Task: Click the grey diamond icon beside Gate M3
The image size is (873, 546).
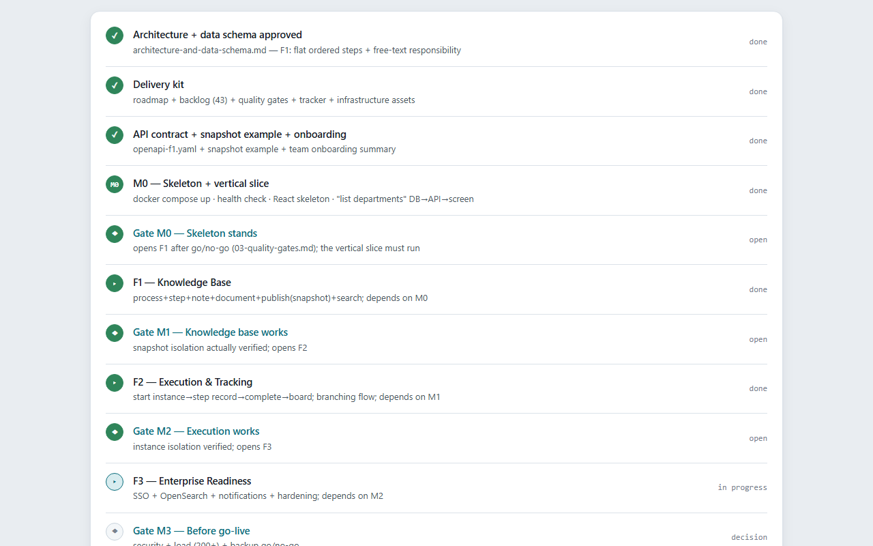Action: pyautogui.click(x=115, y=531)
